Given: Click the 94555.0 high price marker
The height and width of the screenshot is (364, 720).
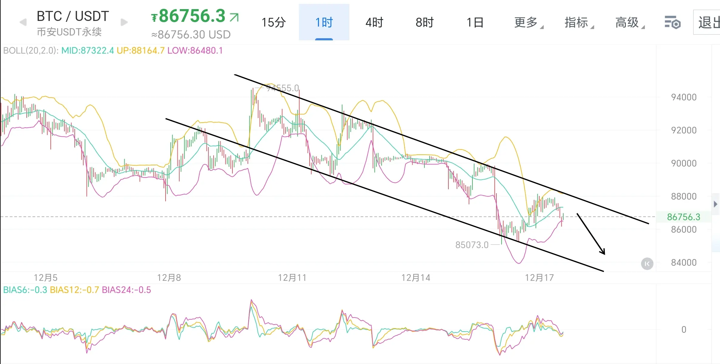Looking at the screenshot, I should (282, 88).
